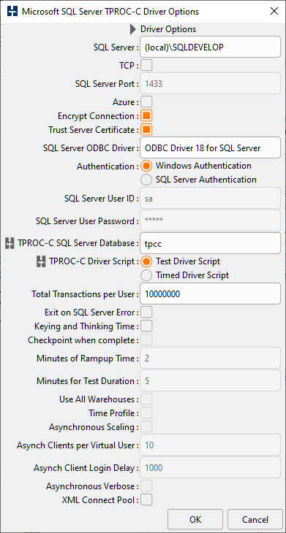Click the Encrypt Connection label
The width and height of the screenshot is (286, 533).
pos(98,116)
